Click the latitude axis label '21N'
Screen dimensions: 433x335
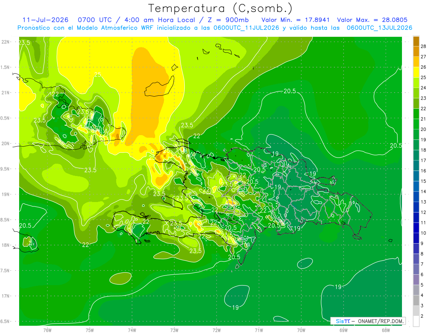pos(5,93)
